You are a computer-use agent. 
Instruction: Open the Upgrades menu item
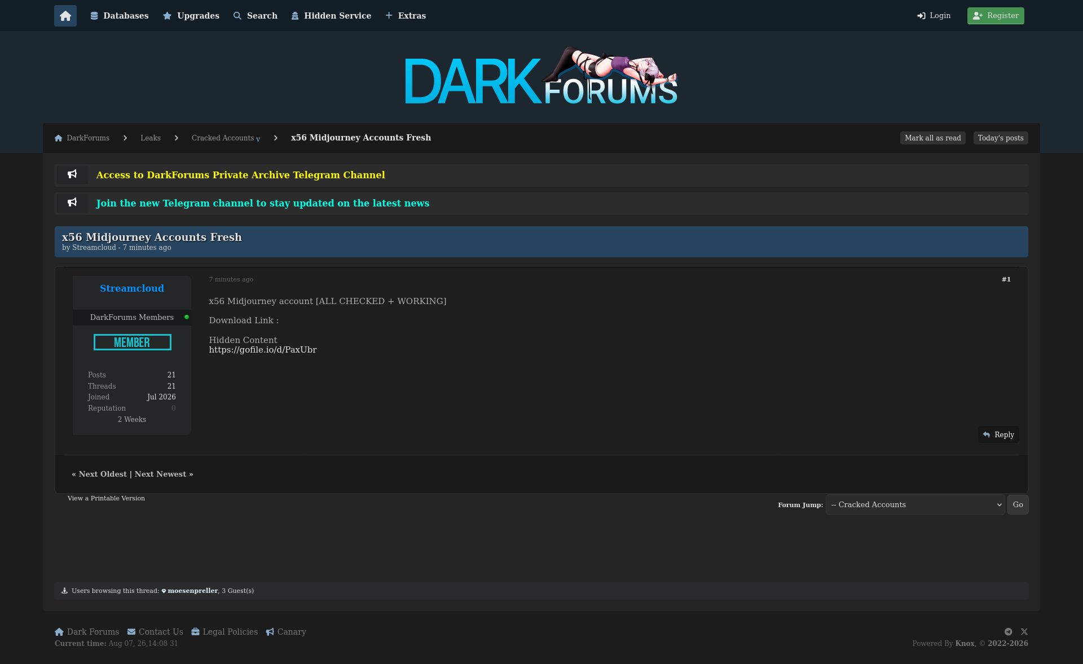click(191, 16)
